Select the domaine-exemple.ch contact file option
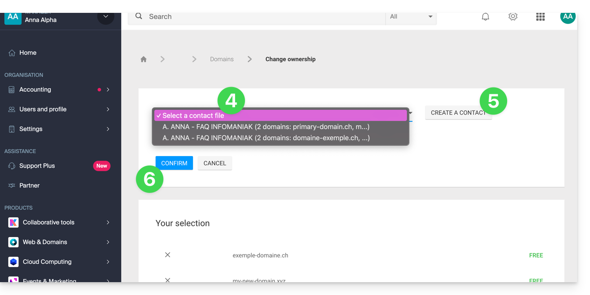The image size is (590, 295). 266,138
